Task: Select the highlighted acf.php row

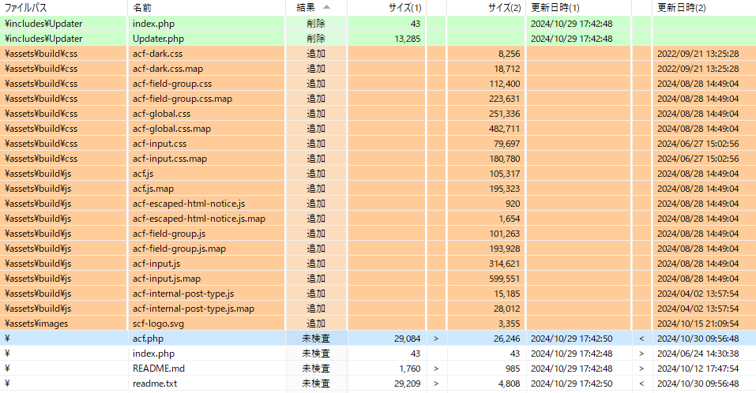Action: (x=148, y=339)
